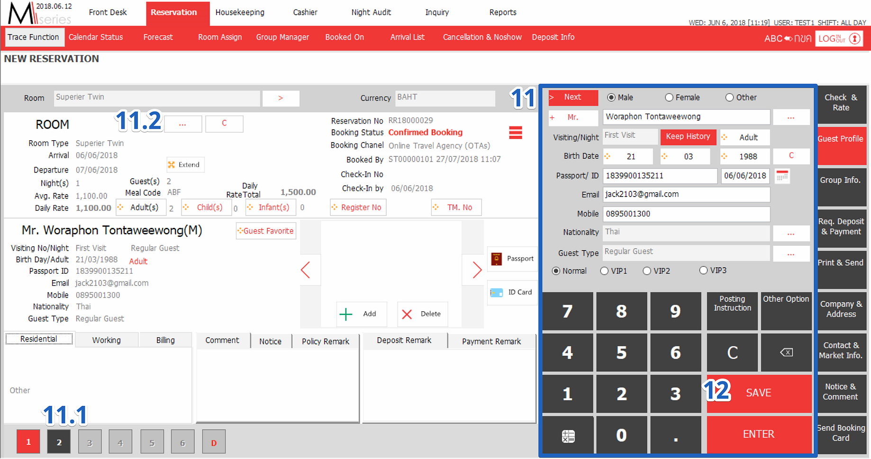Open the calculator icon on keypad
Viewport: 871px width, 459px height.
(568, 436)
